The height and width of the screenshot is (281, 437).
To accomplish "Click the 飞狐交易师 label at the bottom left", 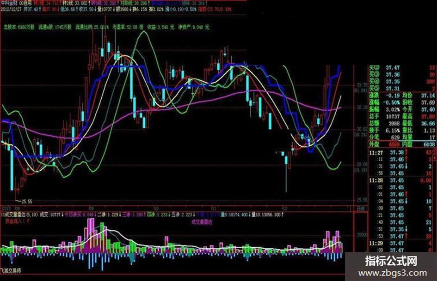I will point(11,270).
